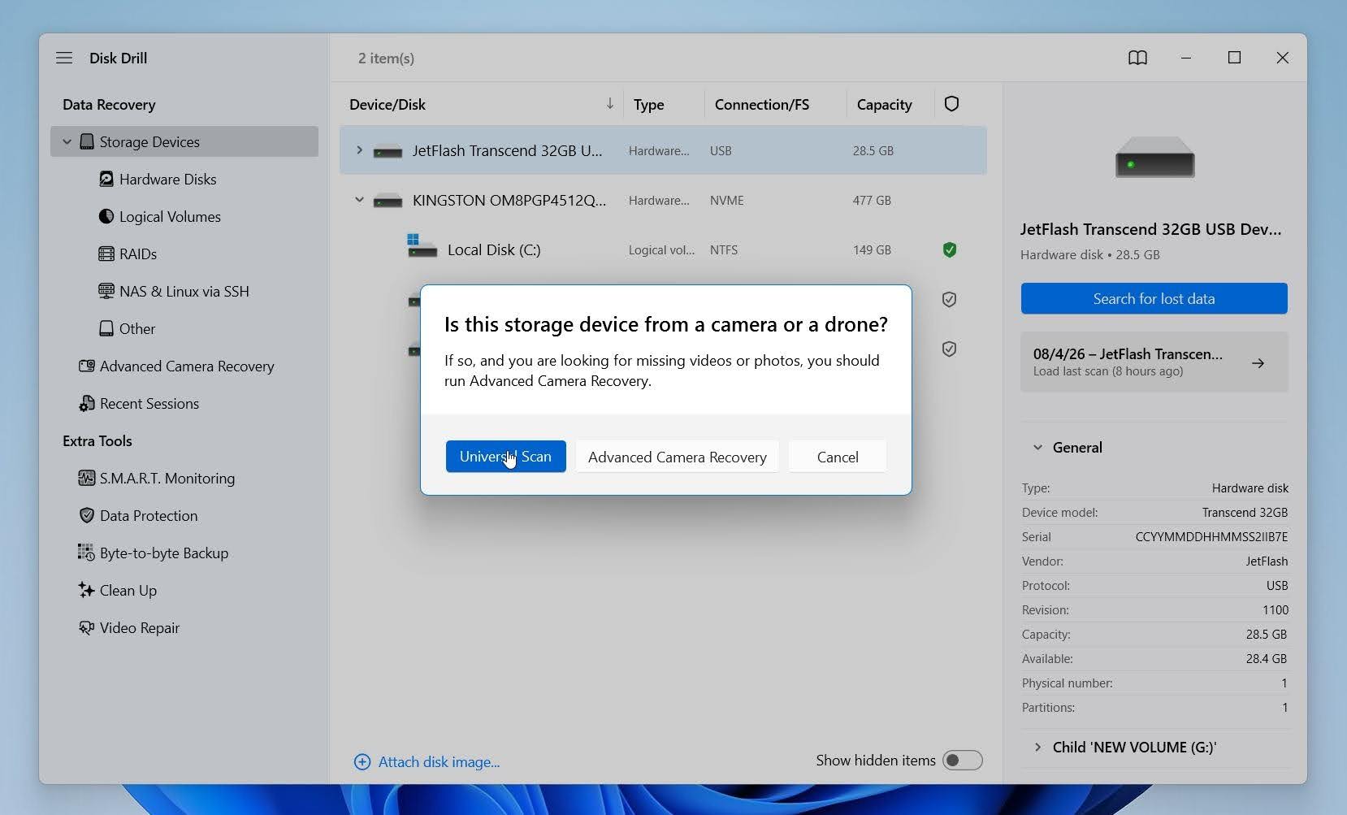Expand the Child 'NEW VOLUME (G:)' section
Screen dimensions: 1347x815
point(1037,748)
